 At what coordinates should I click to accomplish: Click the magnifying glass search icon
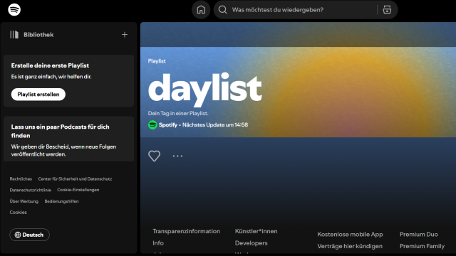[222, 9]
